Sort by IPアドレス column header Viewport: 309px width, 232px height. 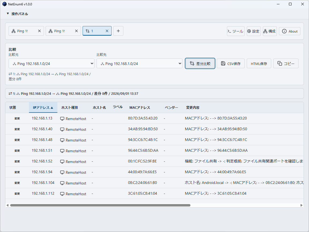click(43, 107)
